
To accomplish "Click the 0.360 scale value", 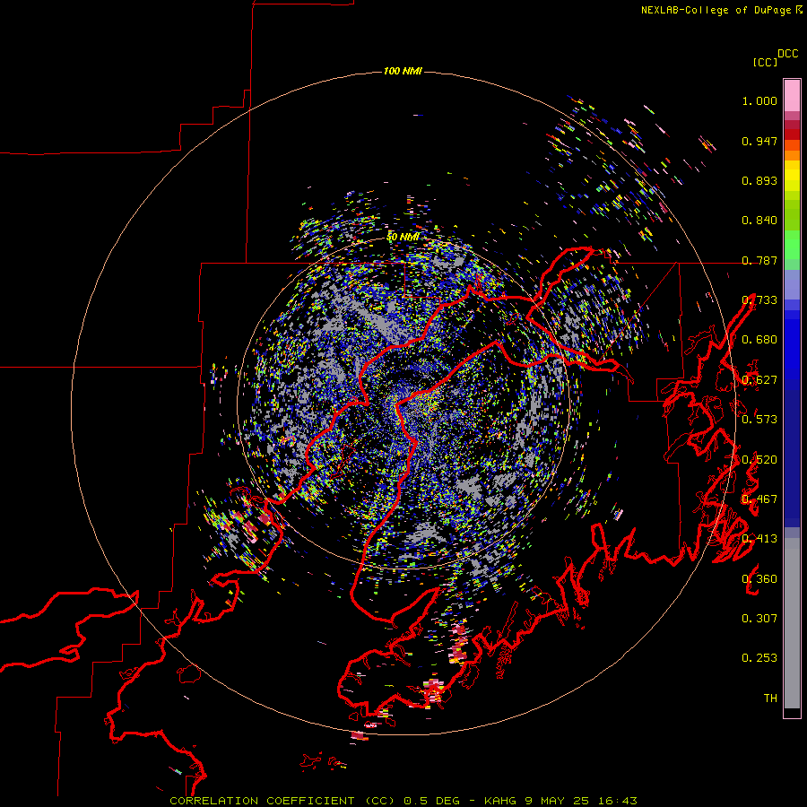I will coord(759,579).
